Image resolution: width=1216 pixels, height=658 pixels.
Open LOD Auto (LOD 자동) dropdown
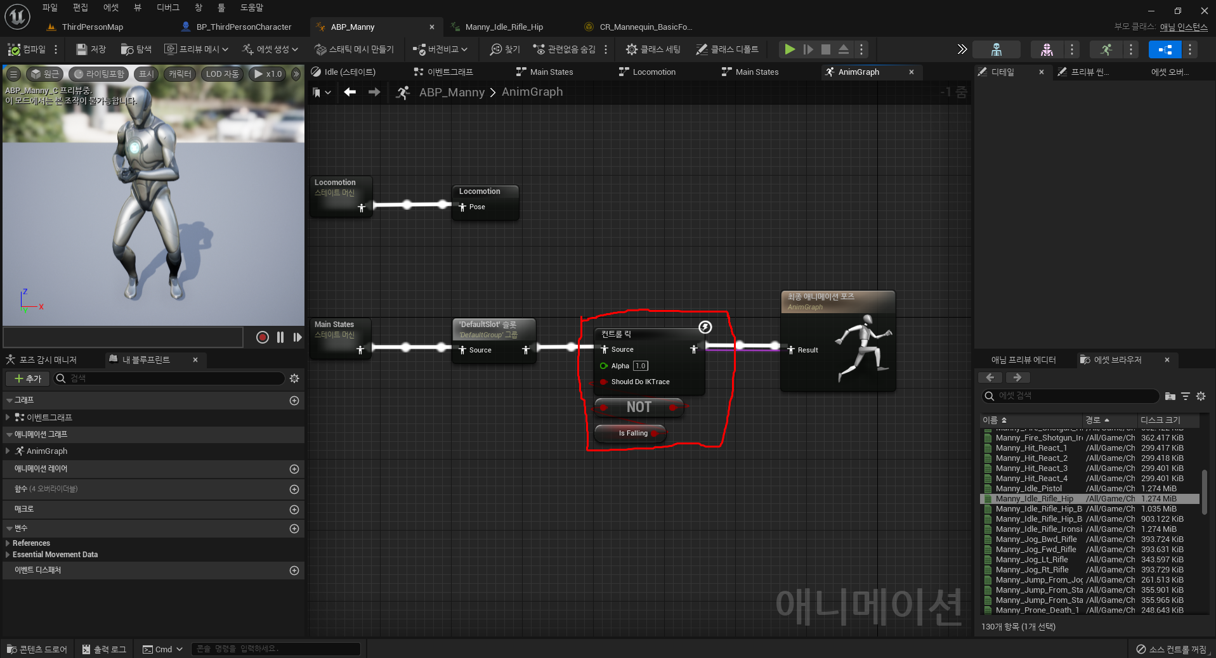(223, 74)
